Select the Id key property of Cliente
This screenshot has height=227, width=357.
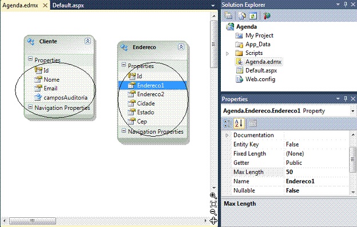point(46,70)
